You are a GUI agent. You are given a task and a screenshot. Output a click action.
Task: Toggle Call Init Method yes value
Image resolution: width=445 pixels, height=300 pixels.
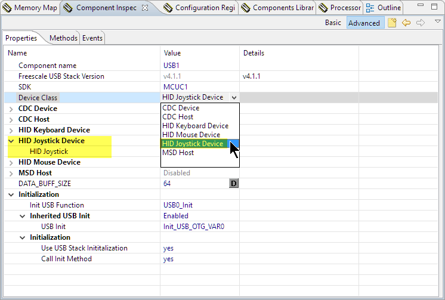point(168,259)
